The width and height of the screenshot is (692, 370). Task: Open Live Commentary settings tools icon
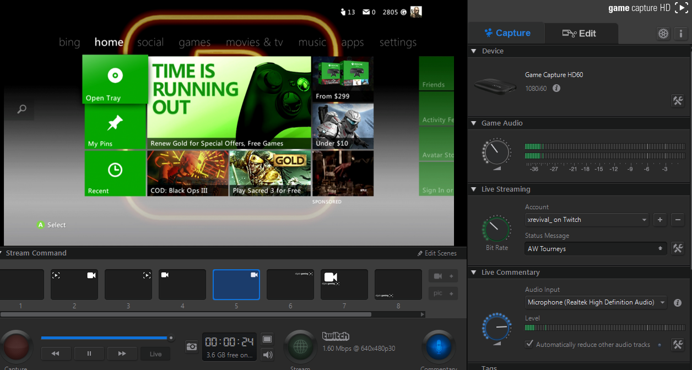click(678, 345)
